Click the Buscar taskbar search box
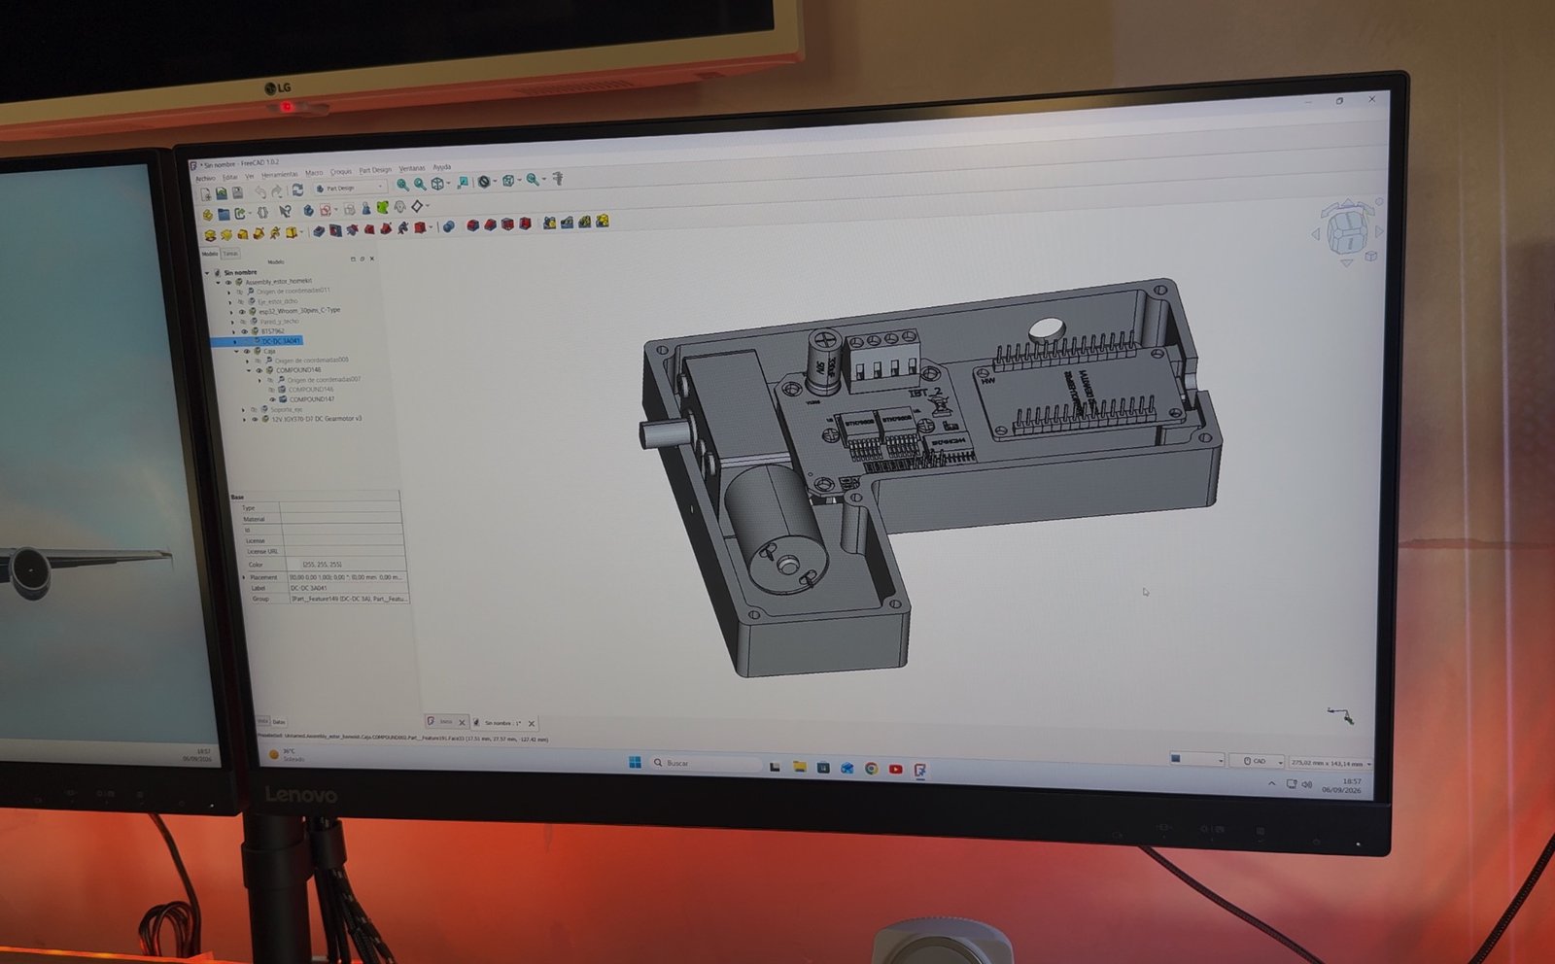1555x964 pixels. point(706,763)
